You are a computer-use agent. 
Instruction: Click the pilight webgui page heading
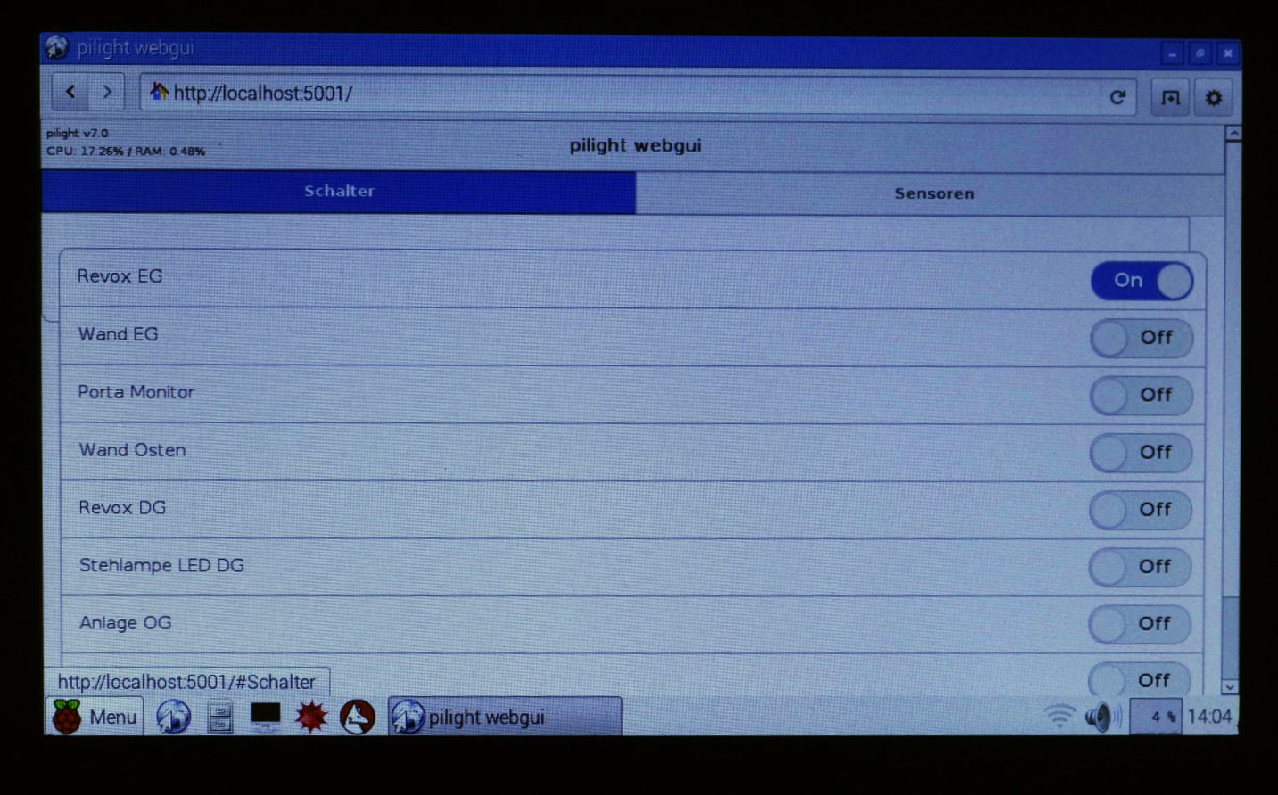pos(636,145)
